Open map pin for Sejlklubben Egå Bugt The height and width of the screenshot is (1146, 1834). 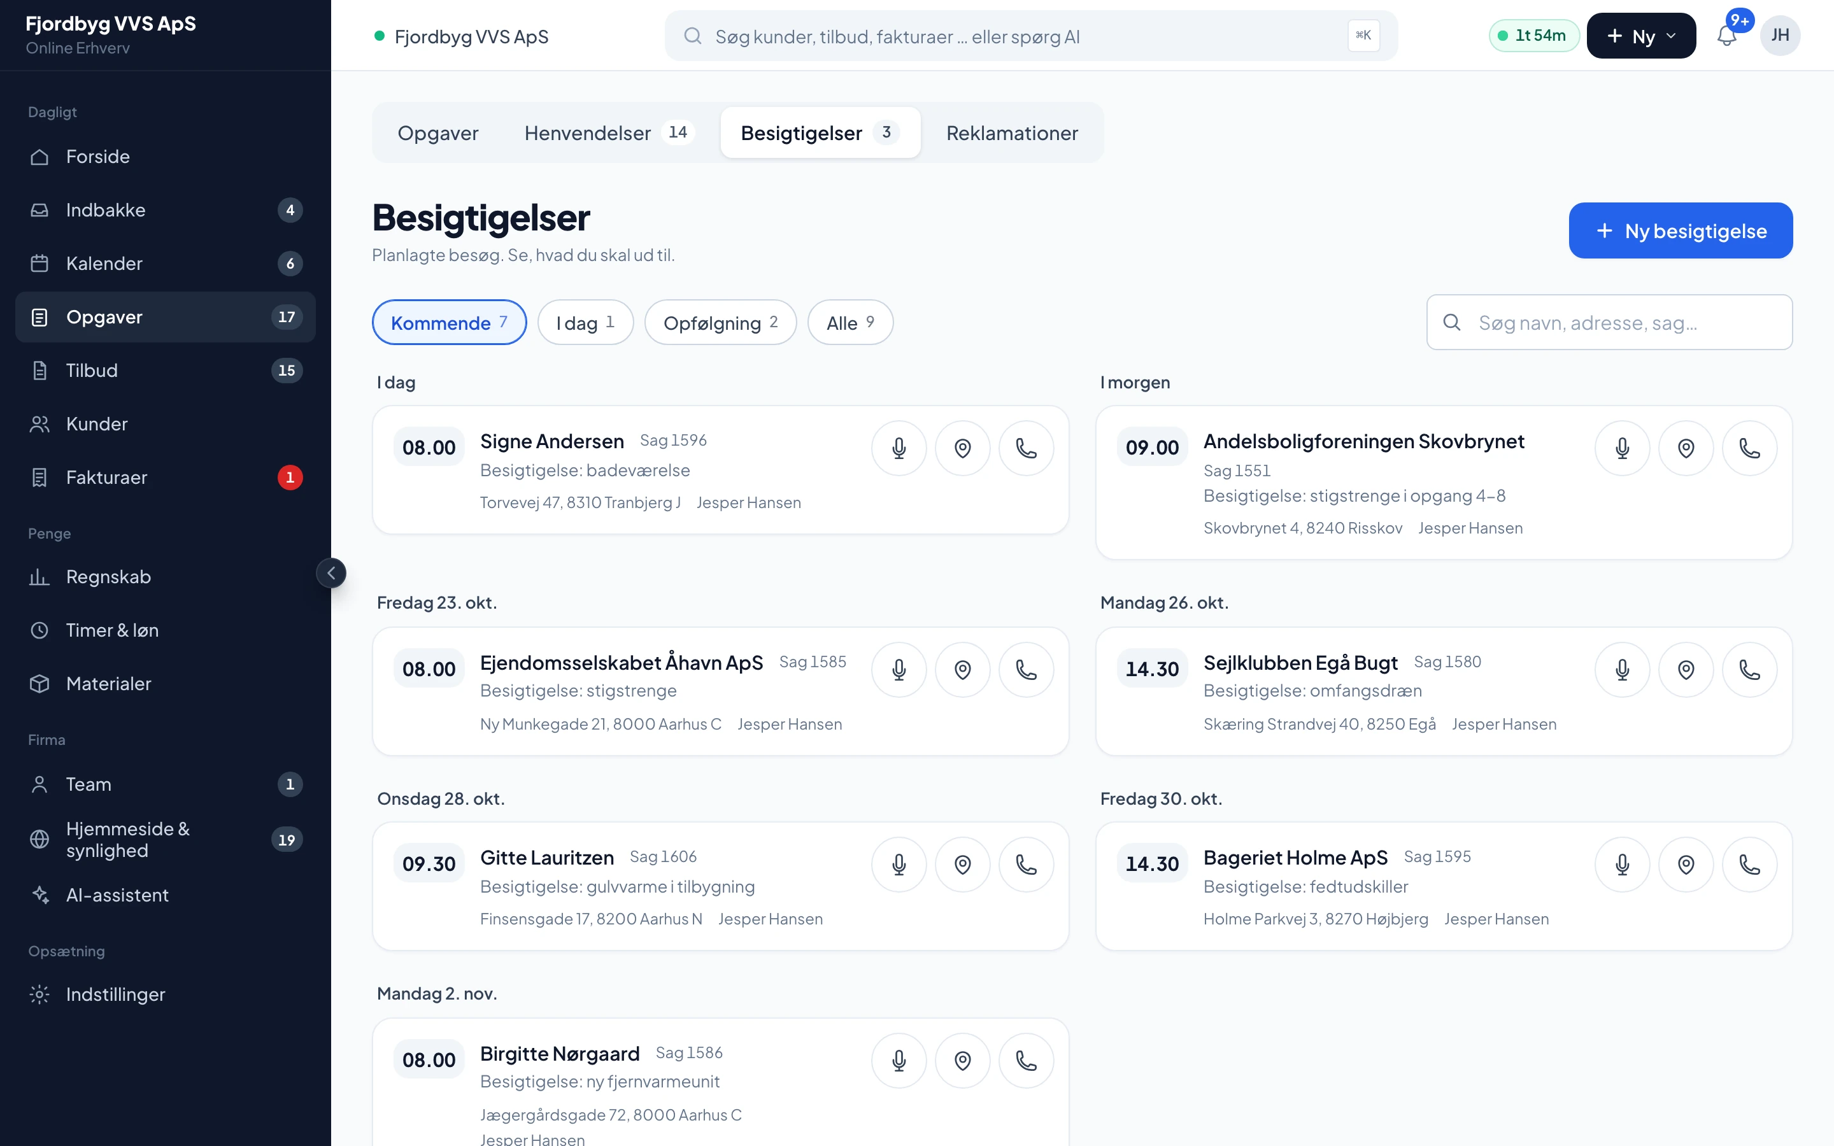(x=1686, y=669)
